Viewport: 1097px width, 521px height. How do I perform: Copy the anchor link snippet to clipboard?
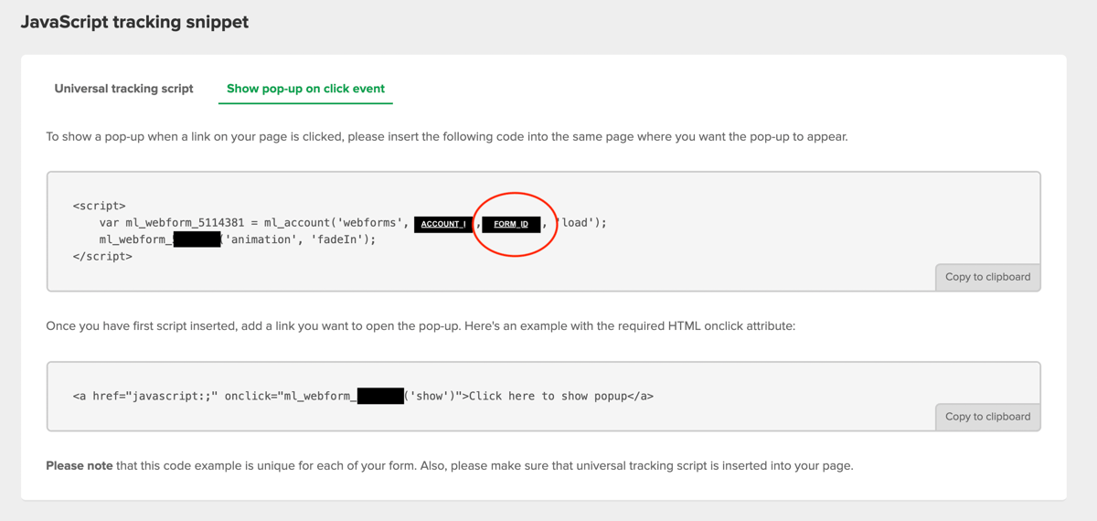coord(987,417)
